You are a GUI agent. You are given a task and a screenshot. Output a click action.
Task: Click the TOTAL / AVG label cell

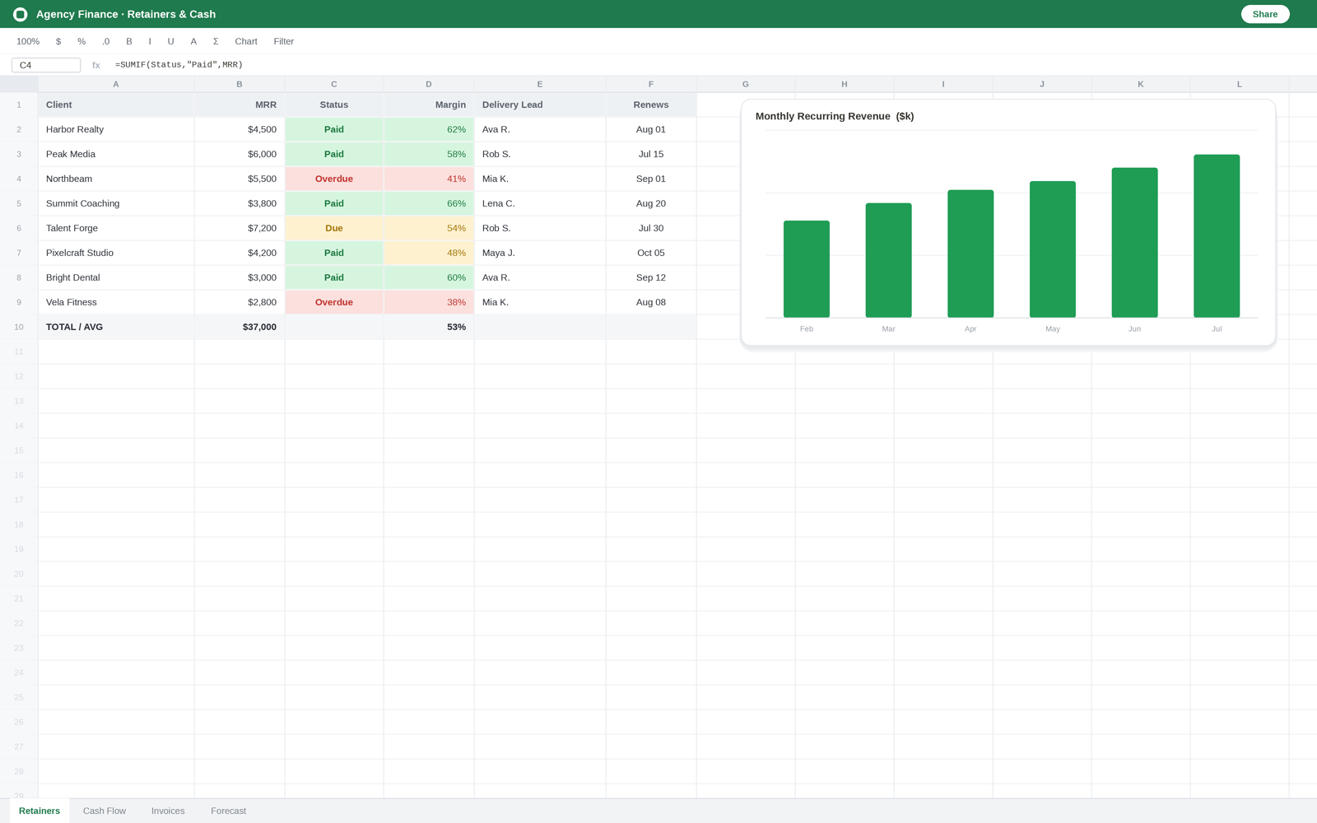click(x=116, y=327)
